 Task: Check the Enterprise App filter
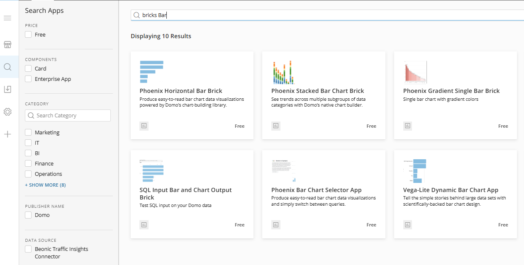(x=28, y=79)
